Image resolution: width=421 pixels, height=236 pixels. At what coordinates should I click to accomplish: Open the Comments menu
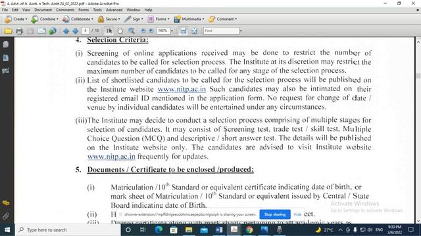point(65,10)
